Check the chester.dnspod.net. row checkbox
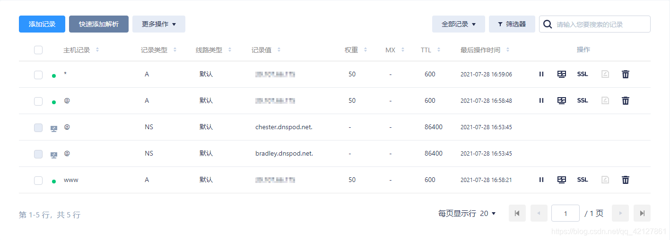Image resolution: width=670 pixels, height=240 pixels. tap(38, 127)
